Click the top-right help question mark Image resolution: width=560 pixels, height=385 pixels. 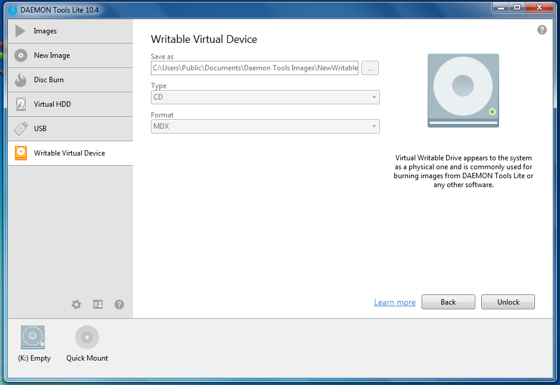542,30
